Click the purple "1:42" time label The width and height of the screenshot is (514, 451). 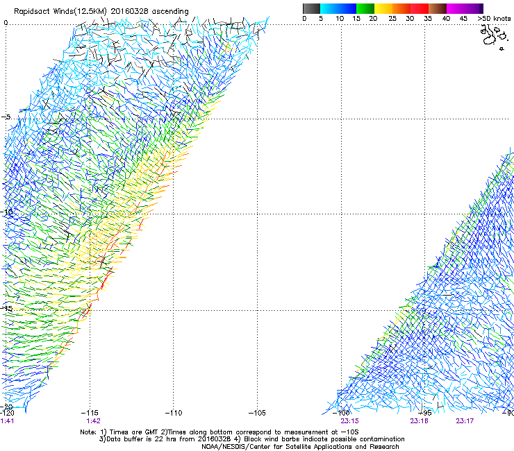tap(94, 421)
